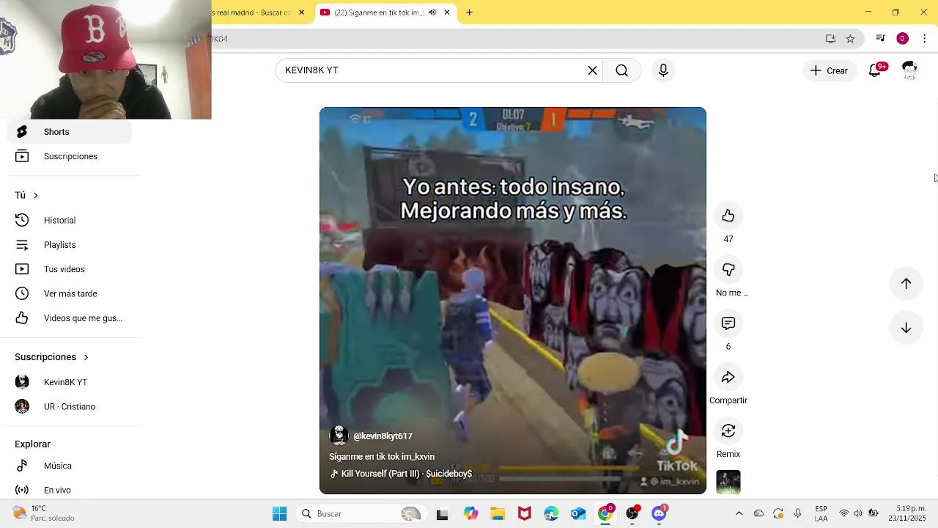Viewport: 938px width, 528px height.
Task: Expand the Suscripciones section heading chevron
Action: coord(86,357)
